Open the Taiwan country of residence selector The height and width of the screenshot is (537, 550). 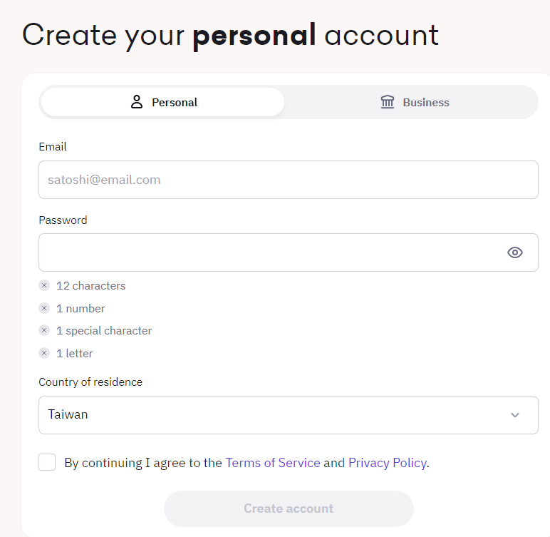click(x=271, y=415)
